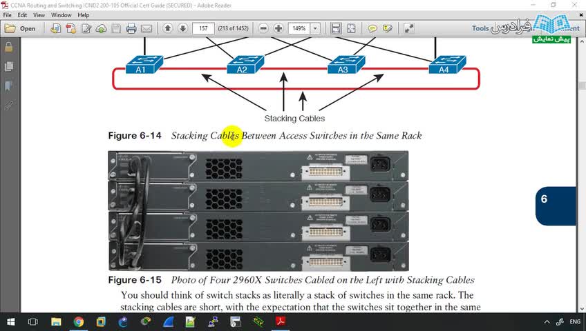
Task: Click the send email envelope icon
Action: pos(146,28)
